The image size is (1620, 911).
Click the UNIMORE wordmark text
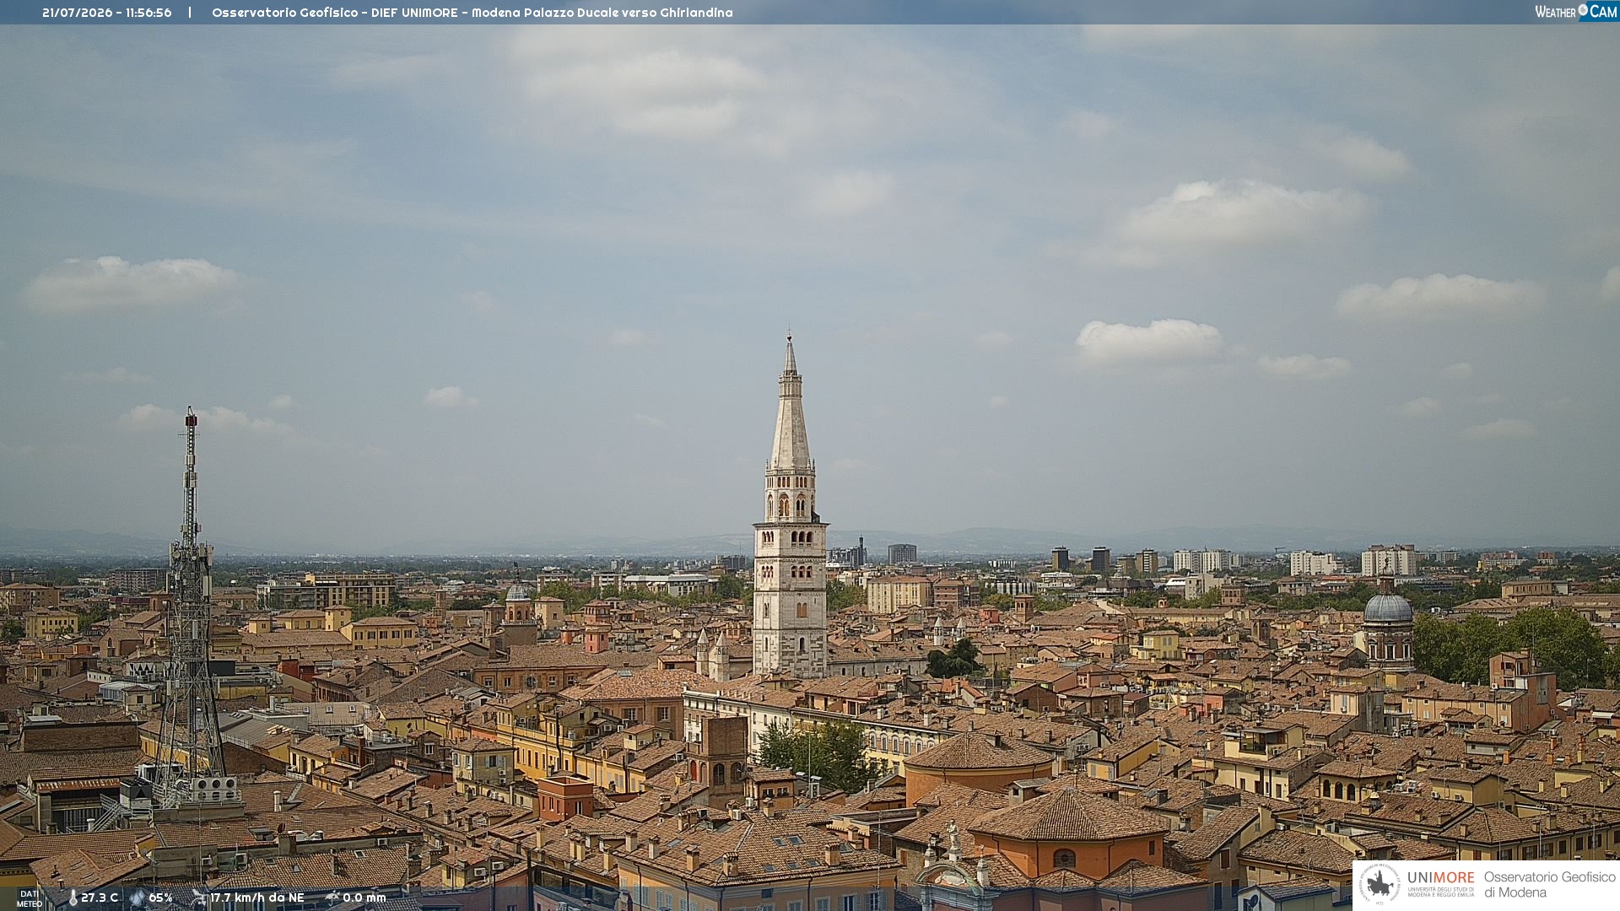point(1441,878)
